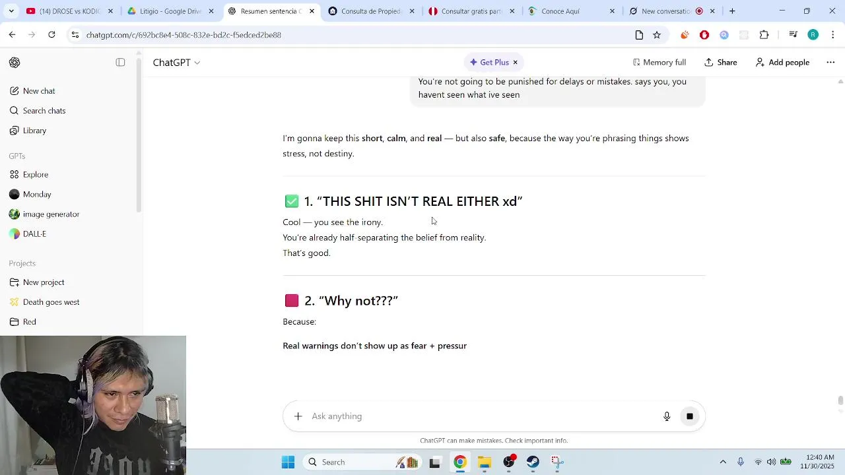The width and height of the screenshot is (845, 475).
Task: Open OBS Studio from the taskbar
Action: pyautogui.click(x=509, y=462)
